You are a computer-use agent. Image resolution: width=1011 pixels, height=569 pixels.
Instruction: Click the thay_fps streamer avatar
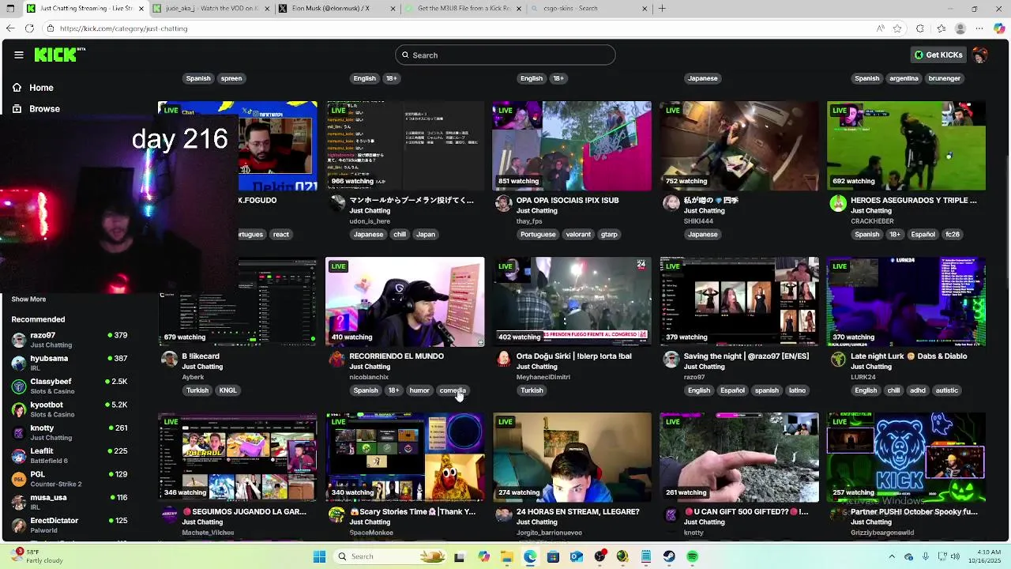[x=503, y=203]
